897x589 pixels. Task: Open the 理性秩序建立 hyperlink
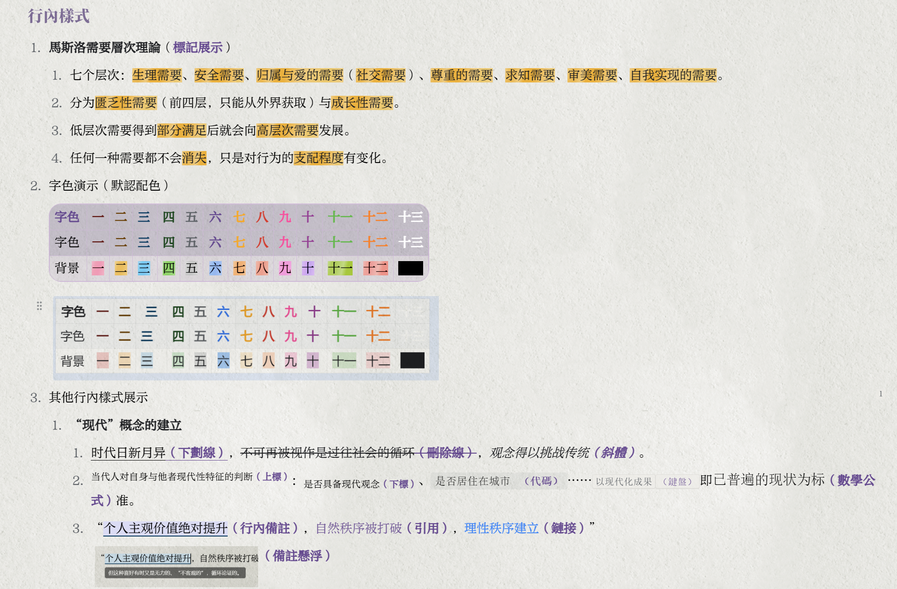pyautogui.click(x=501, y=528)
